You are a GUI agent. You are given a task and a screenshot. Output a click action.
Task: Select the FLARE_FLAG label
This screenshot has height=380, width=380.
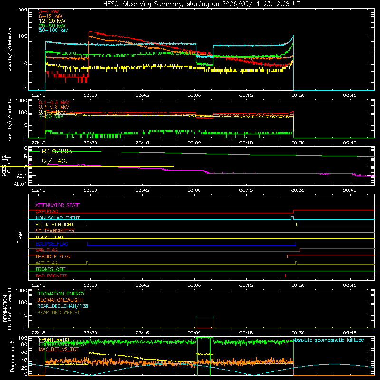click(x=49, y=237)
